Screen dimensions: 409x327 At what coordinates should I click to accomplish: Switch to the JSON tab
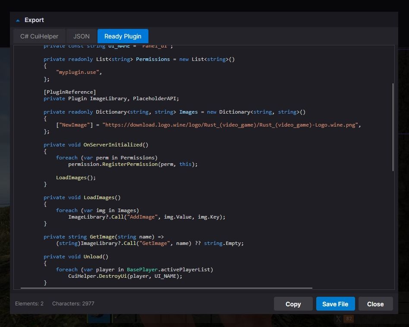(x=81, y=36)
